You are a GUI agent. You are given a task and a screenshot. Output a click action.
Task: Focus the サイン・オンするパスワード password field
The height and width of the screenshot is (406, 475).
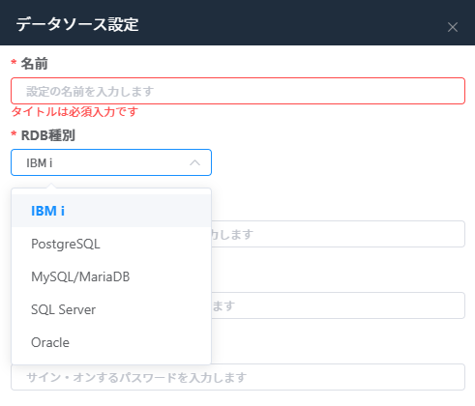click(238, 377)
